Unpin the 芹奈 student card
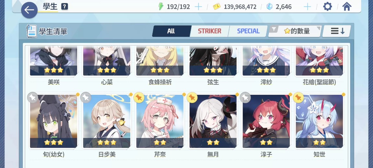 click(x=139, y=98)
